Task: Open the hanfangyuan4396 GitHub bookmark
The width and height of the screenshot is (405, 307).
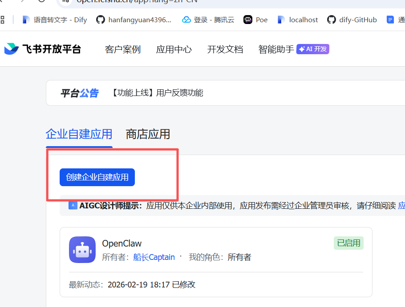Action: [x=134, y=20]
